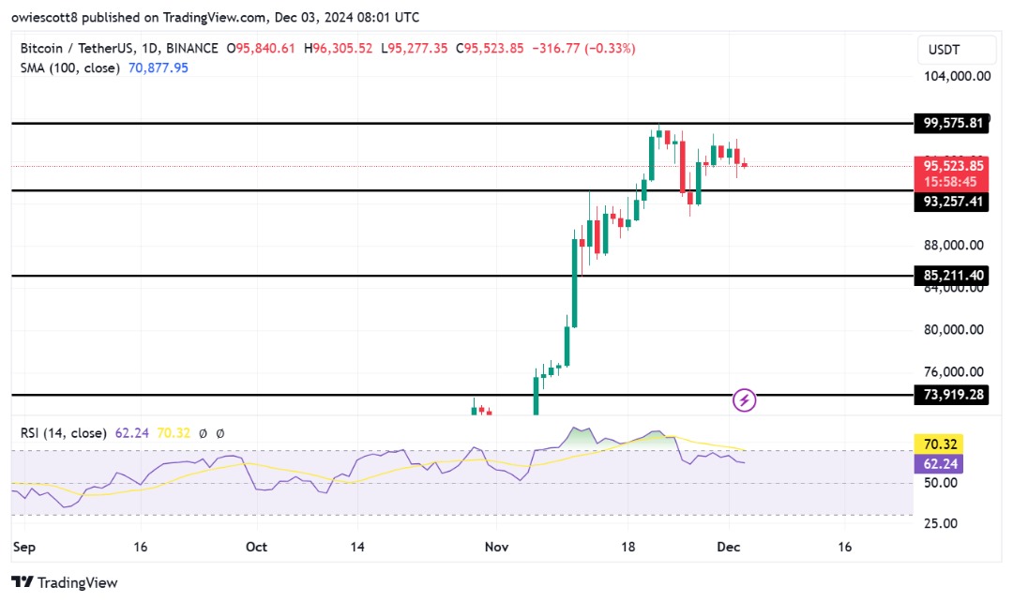Click the Nov date on time axis
This screenshot has height=602, width=1013.
pyautogui.click(x=496, y=547)
